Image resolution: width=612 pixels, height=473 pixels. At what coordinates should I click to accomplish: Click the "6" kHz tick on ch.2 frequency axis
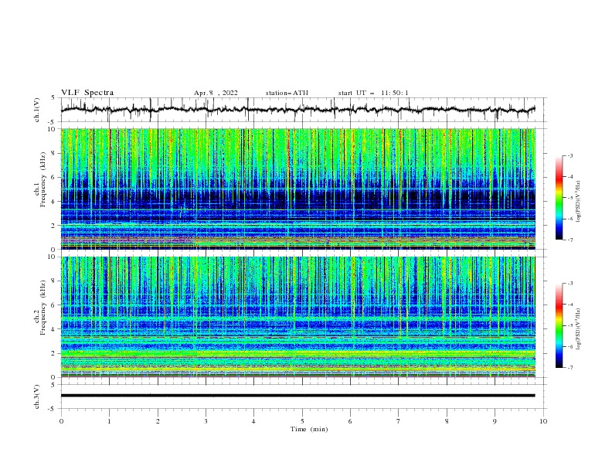[55, 305]
